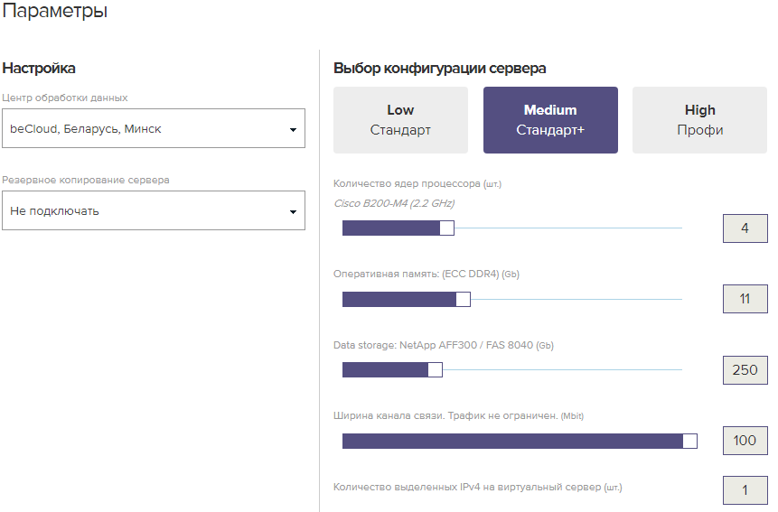Click the IPv4 count field showing 1

(x=745, y=490)
